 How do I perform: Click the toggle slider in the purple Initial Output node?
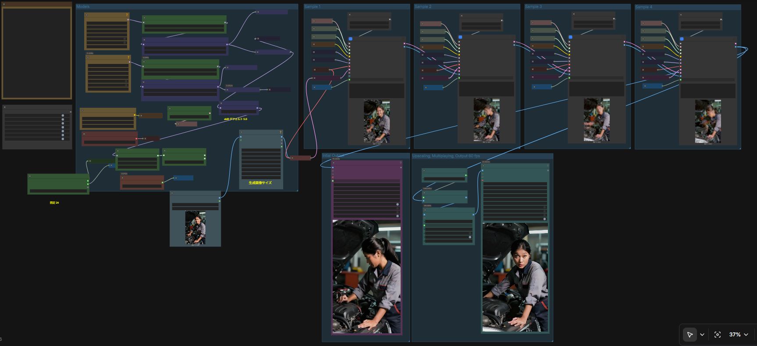click(398, 205)
